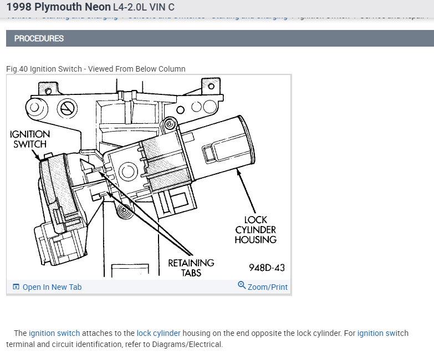Click the 'LOCK CYLINDER HOUSING' diagram label
The width and height of the screenshot is (434, 357).
pyautogui.click(x=256, y=230)
